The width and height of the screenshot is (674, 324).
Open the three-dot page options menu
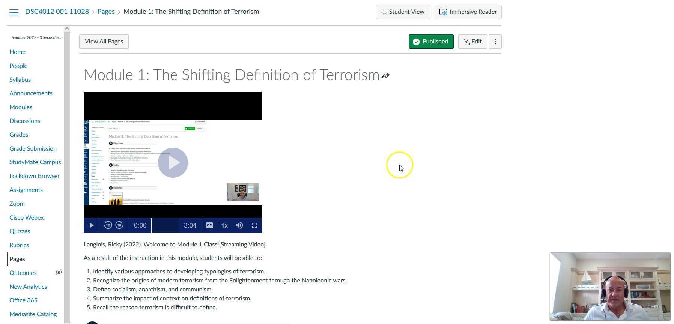point(495,42)
